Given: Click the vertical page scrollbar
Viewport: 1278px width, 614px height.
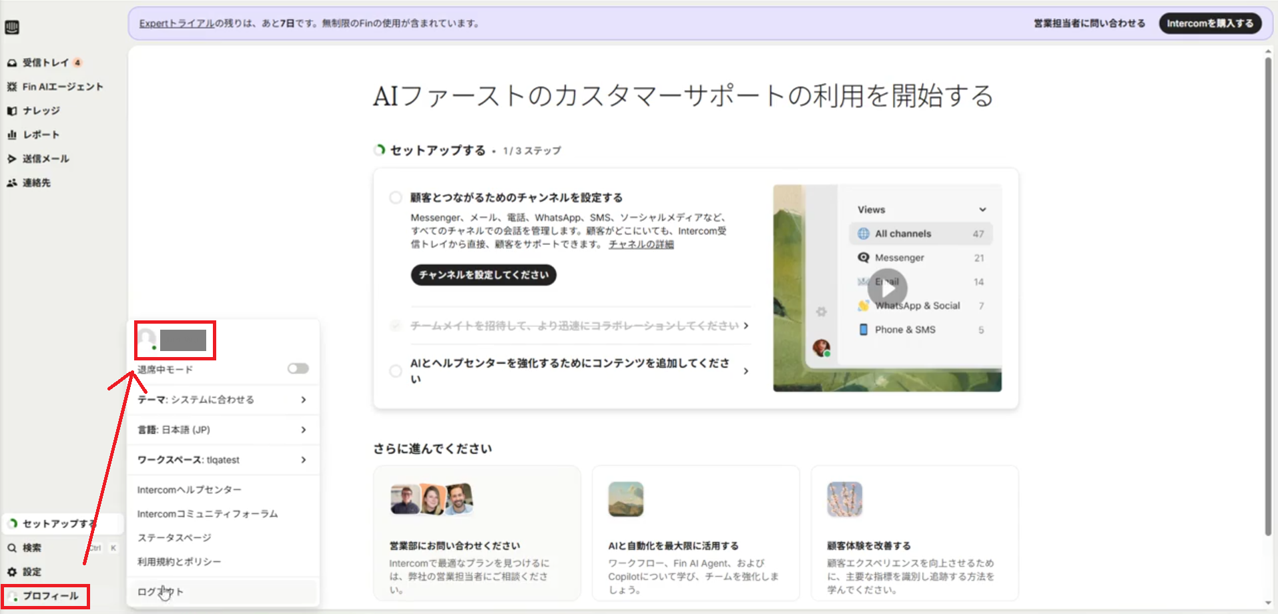Looking at the screenshot, I should pos(1268,297).
